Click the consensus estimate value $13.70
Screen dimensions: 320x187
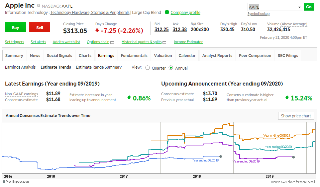click(x=210, y=93)
